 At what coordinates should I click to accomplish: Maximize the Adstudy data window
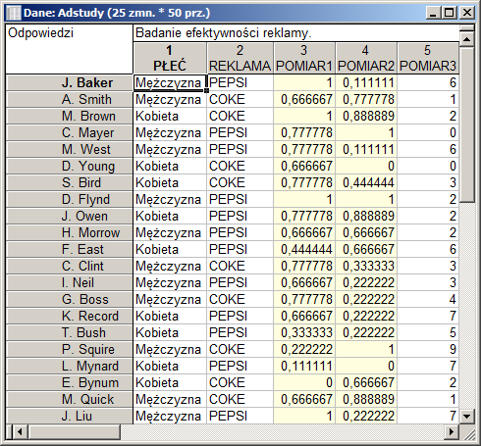450,13
